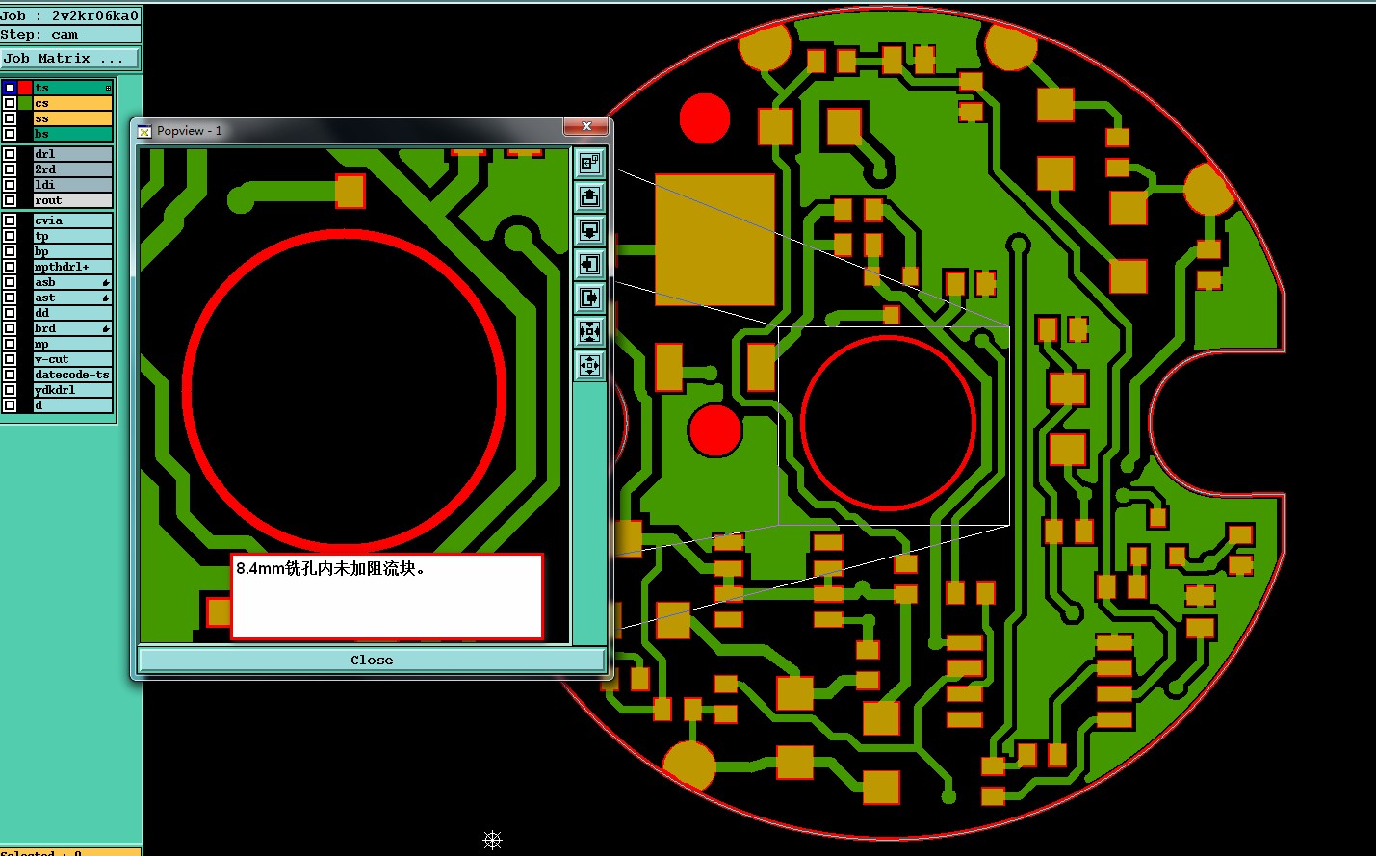Select the npthdrl+ layer name
1376x856 pixels.
click(x=73, y=267)
